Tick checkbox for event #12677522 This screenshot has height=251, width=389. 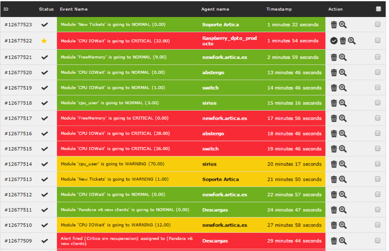(378, 40)
